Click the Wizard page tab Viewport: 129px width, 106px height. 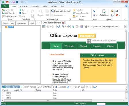111,46
